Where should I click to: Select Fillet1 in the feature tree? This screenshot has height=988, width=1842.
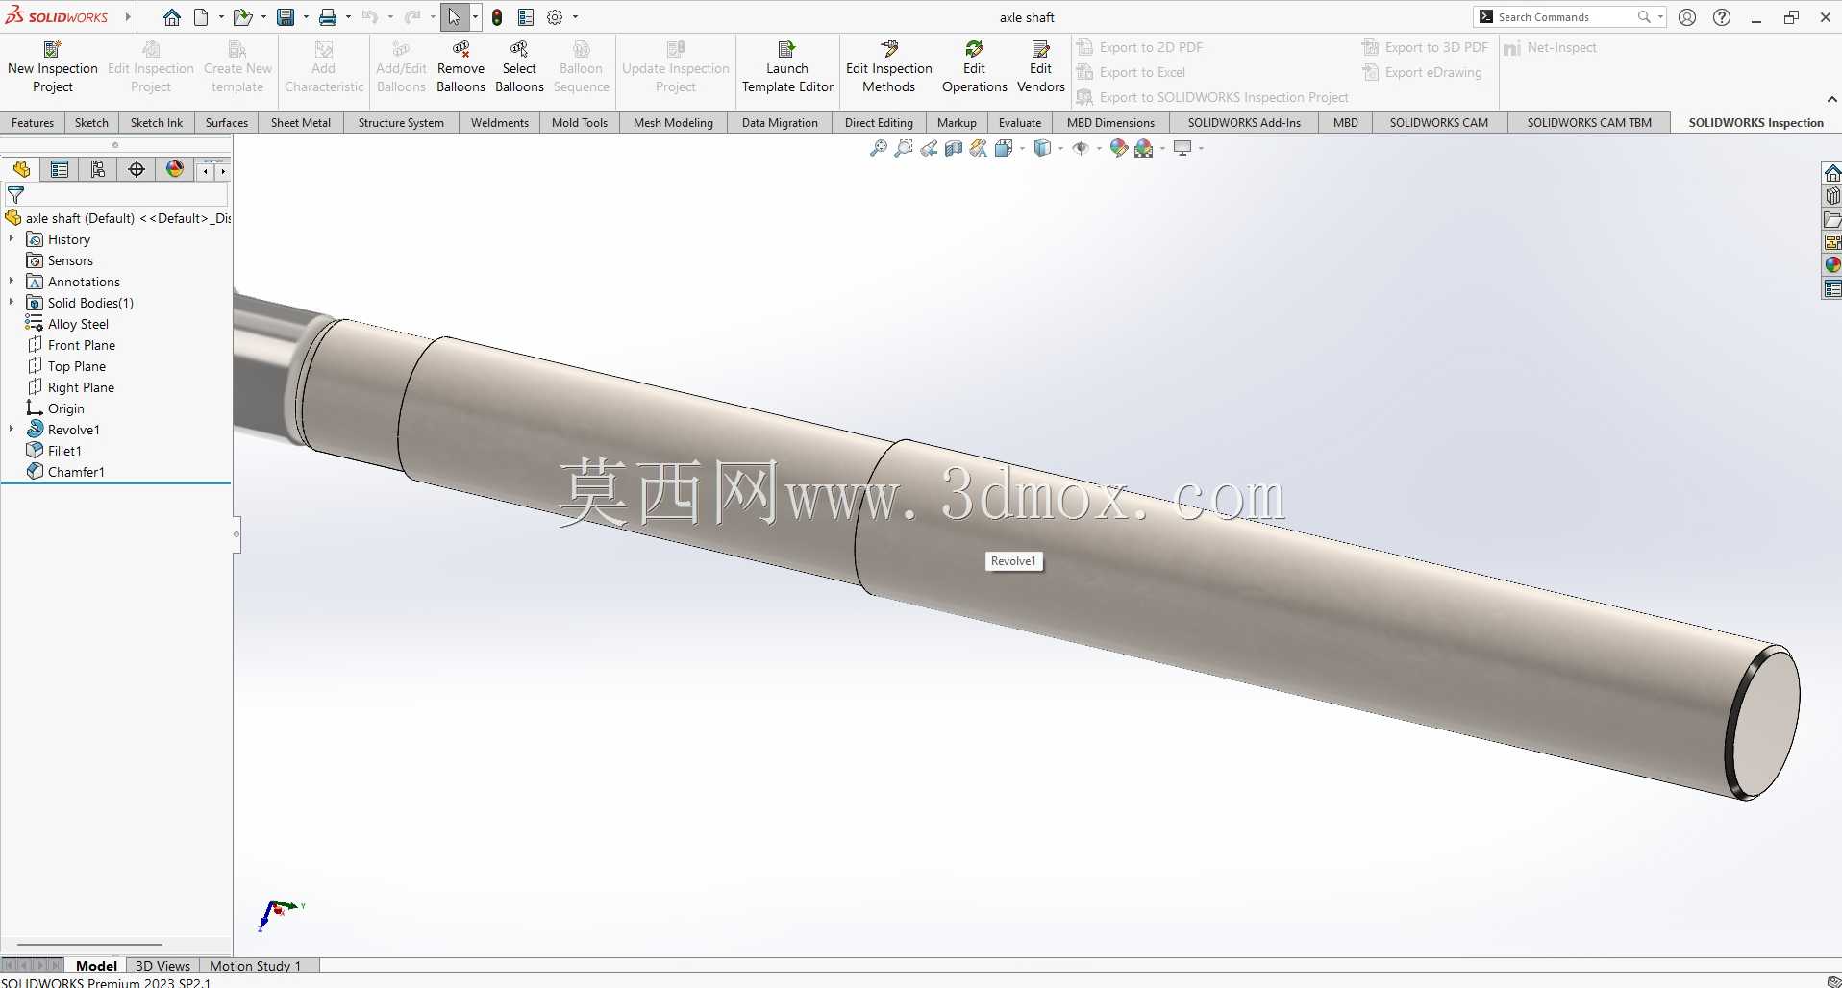(x=64, y=451)
